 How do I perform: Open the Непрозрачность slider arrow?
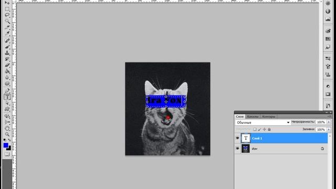(329, 122)
